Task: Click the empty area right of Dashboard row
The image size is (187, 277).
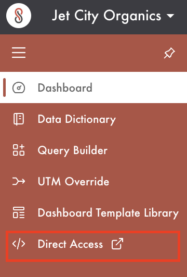Action: (139, 87)
